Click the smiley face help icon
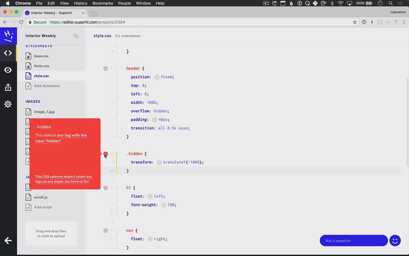Image resolution: width=409 pixels, height=256 pixels. pyautogui.click(x=395, y=241)
